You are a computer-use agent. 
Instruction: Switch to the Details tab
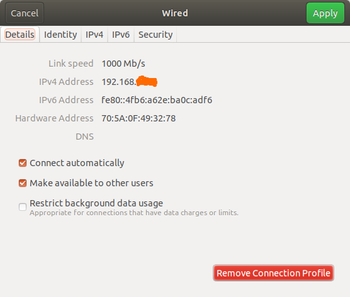point(20,35)
